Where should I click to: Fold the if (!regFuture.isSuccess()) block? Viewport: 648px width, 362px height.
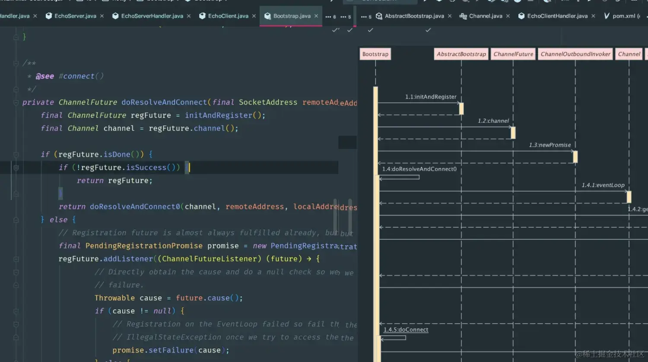(16, 168)
